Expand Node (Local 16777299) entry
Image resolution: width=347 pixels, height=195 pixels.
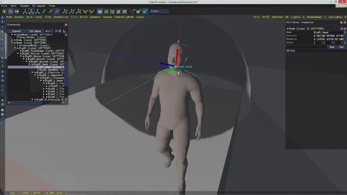point(12,40)
